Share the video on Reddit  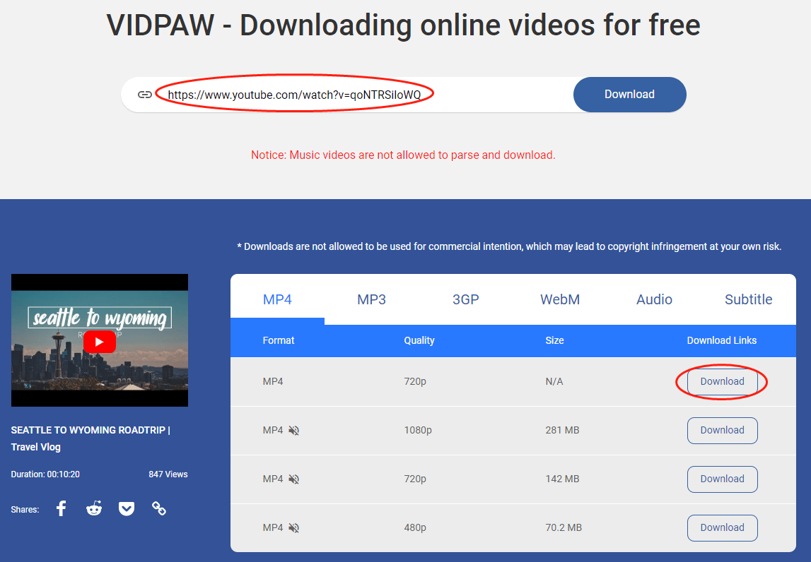coord(93,509)
